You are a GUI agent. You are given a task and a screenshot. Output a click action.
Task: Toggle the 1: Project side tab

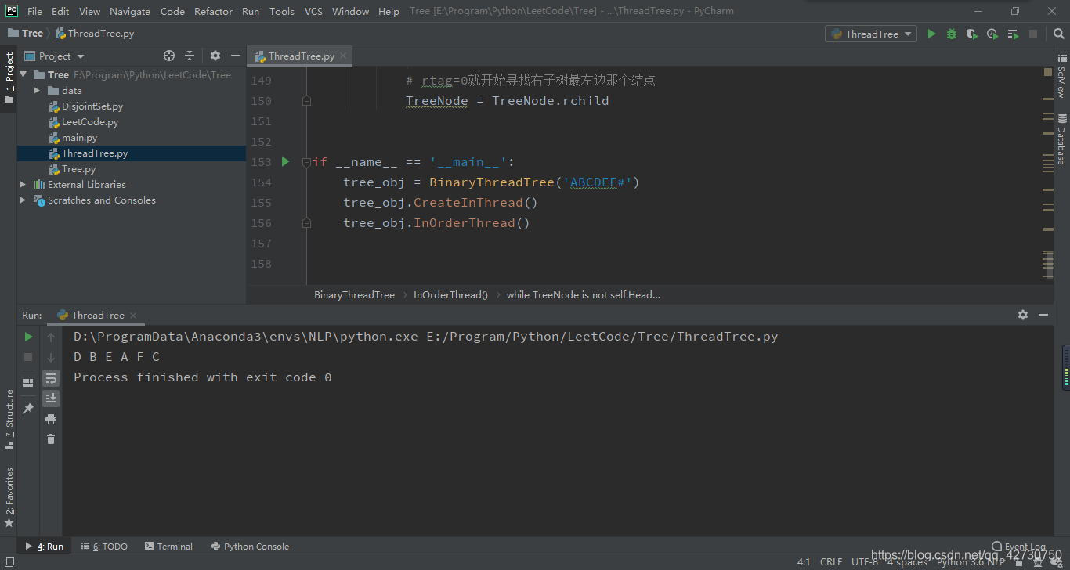[9, 78]
